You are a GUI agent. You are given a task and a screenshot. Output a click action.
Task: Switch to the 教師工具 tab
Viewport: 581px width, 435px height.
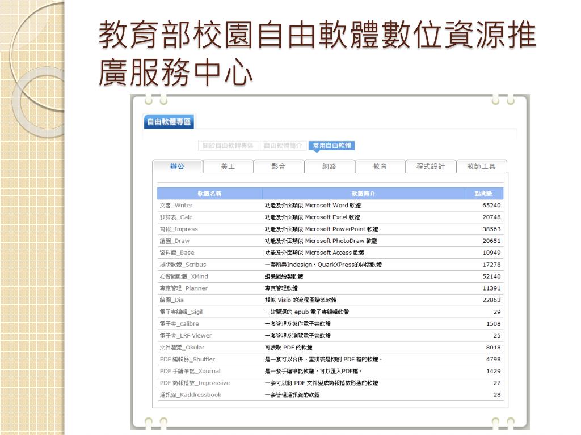tap(481, 167)
